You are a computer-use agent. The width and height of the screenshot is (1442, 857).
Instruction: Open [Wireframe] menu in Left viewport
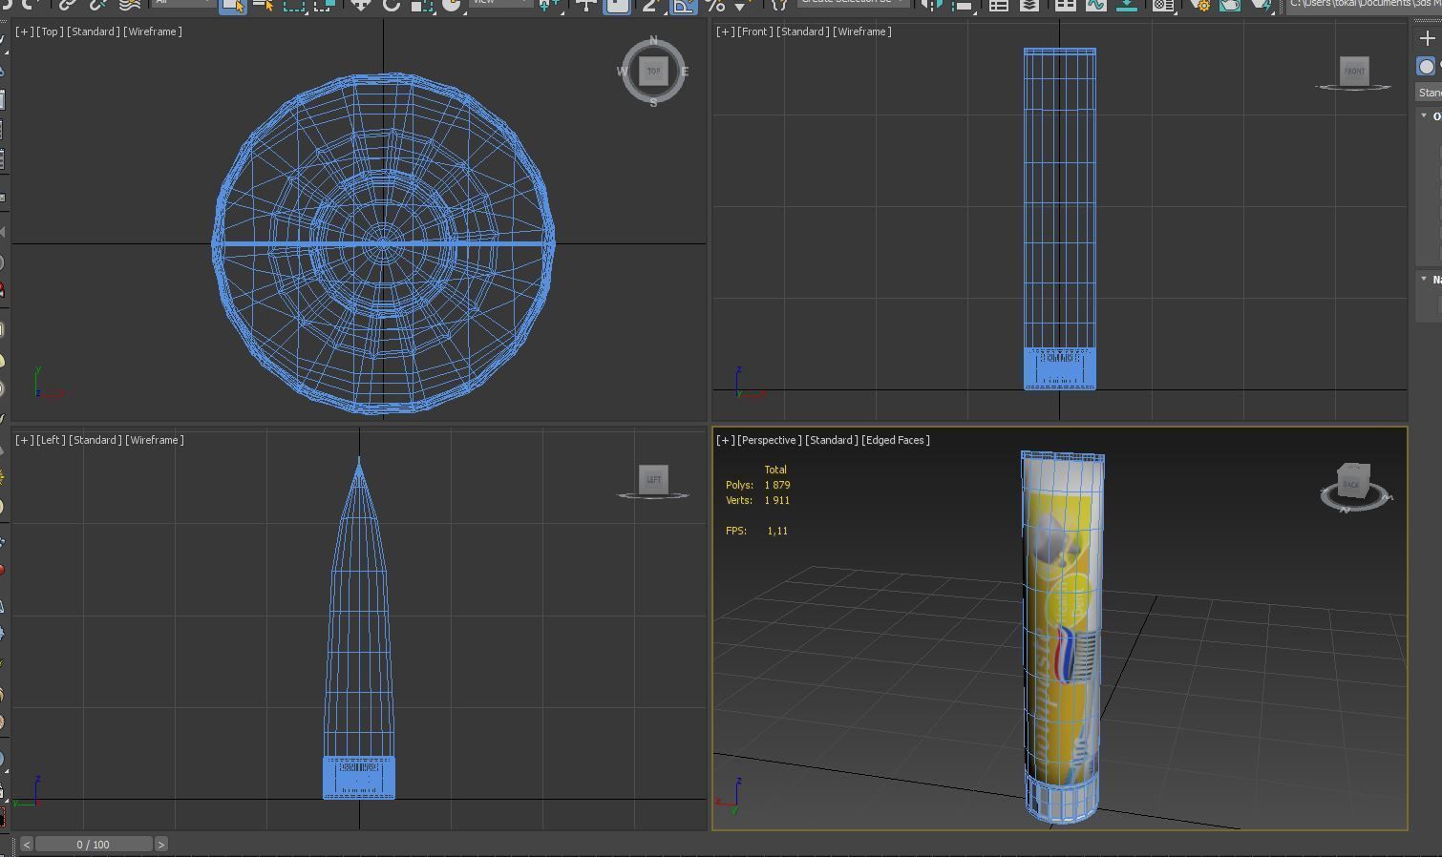tap(155, 440)
